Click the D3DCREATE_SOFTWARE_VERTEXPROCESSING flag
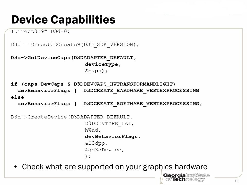This screenshot has width=247, height=185. [x=141, y=104]
